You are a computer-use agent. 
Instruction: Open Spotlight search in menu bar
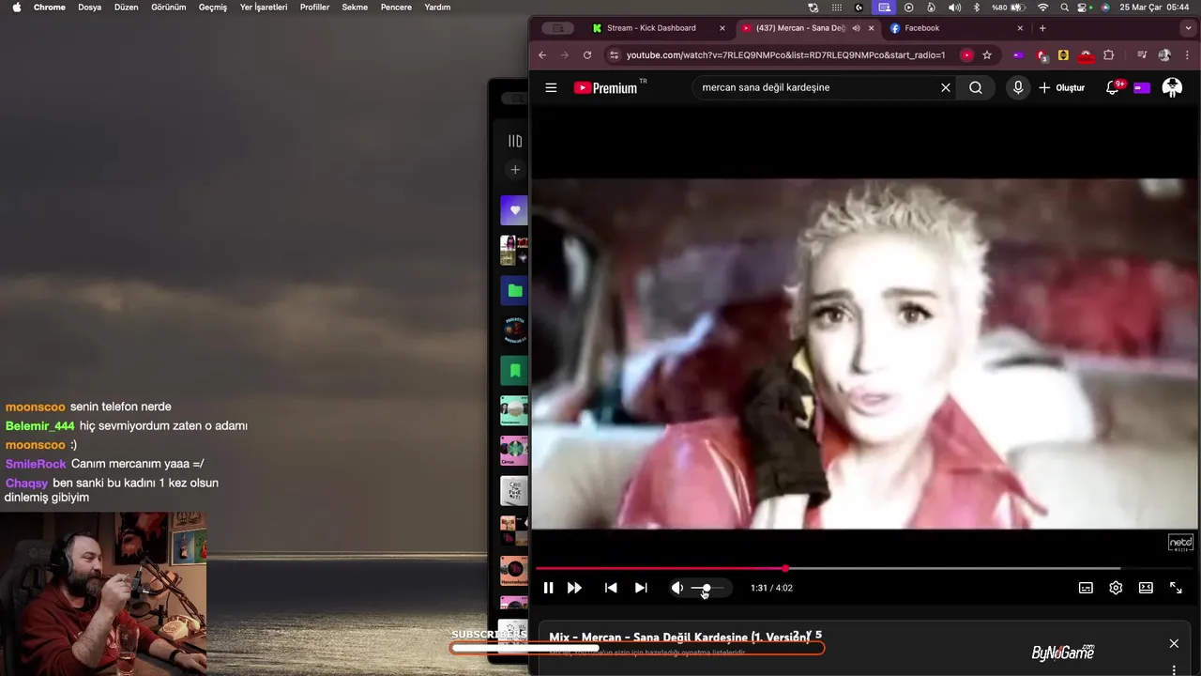[1064, 7]
